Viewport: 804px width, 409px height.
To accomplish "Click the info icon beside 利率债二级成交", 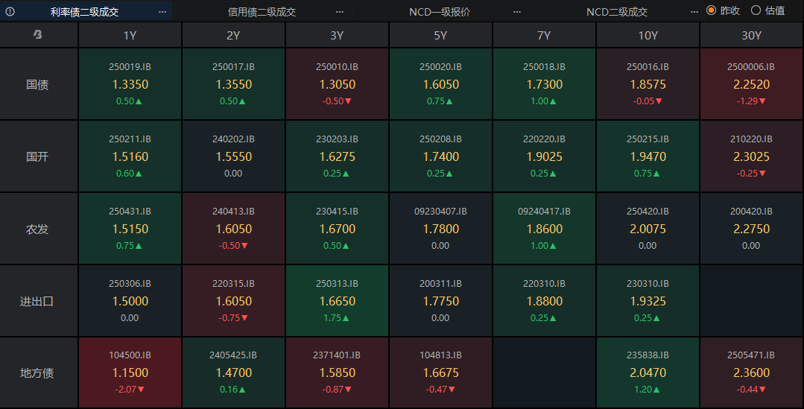I will coord(10,11).
